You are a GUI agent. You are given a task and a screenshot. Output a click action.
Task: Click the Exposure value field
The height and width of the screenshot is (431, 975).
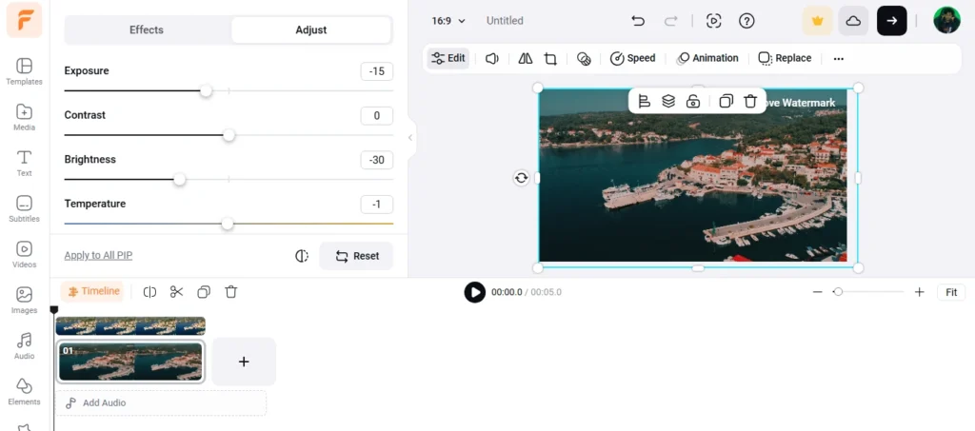pos(377,71)
